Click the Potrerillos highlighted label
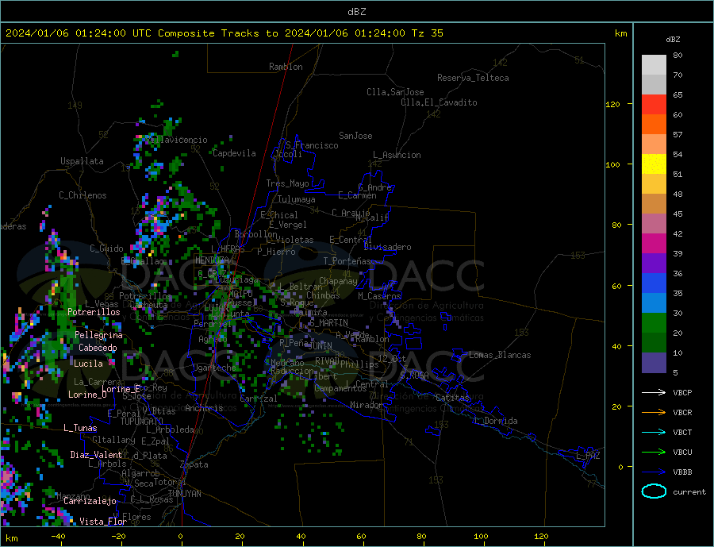 click(x=94, y=312)
